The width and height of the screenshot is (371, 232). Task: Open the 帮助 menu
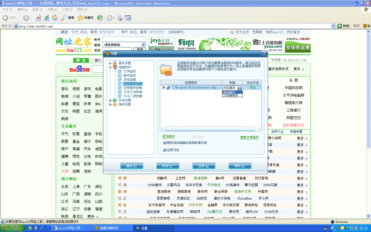tap(82, 10)
